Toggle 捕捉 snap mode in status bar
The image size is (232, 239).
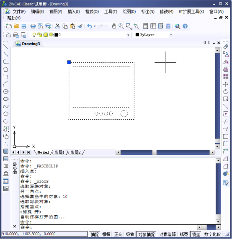pyautogui.click(x=95, y=234)
